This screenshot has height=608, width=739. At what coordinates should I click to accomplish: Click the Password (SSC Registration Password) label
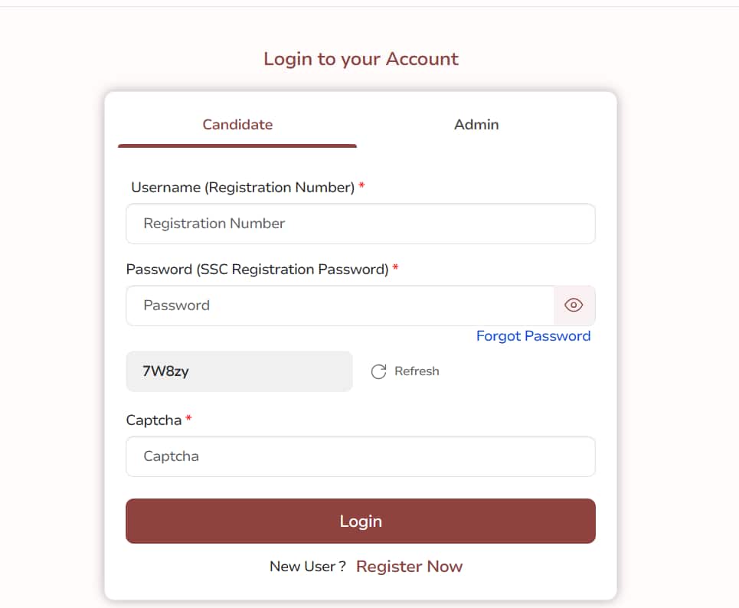(x=257, y=270)
